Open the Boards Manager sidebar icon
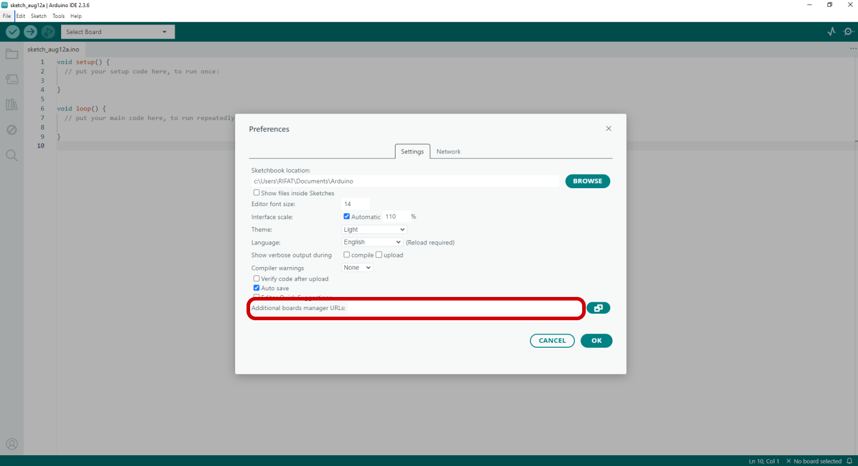The image size is (858, 466). [x=12, y=79]
